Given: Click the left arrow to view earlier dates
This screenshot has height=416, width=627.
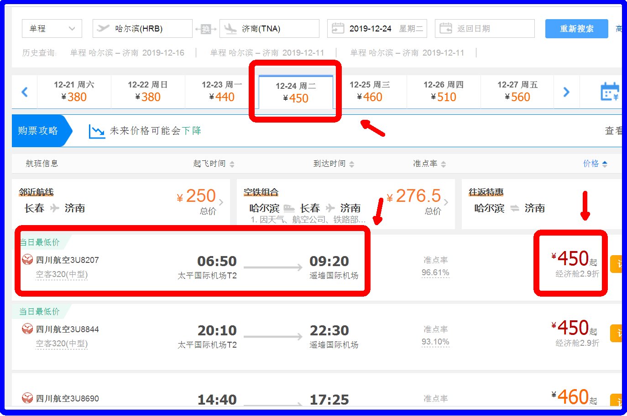Looking at the screenshot, I should point(24,92).
